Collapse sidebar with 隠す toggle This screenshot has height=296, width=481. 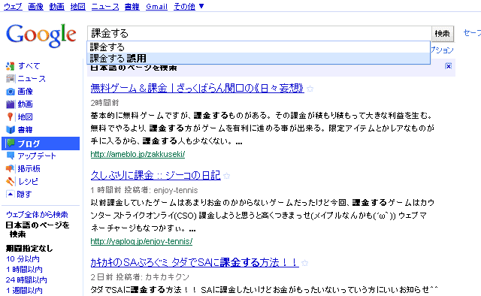(19, 194)
